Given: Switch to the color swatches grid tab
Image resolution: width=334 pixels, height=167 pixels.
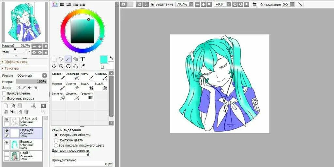Looking at the screenshot, I should point(82,4).
